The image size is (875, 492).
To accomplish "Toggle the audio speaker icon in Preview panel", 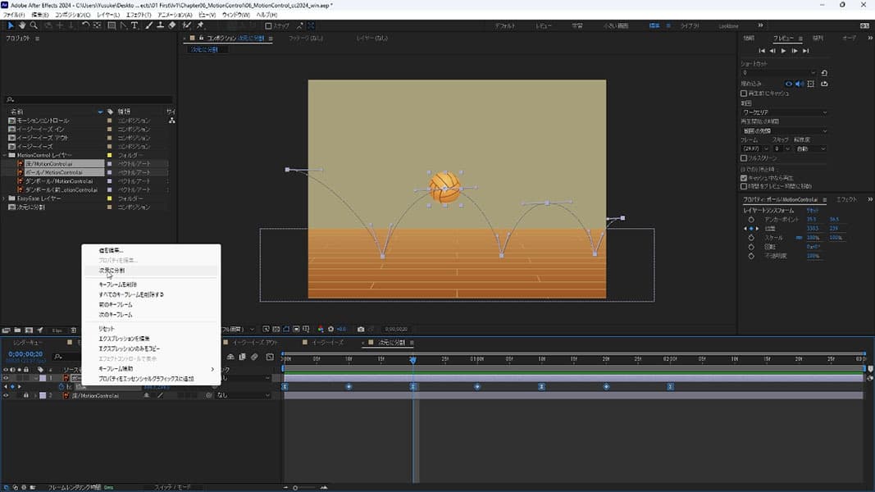I will 800,84.
